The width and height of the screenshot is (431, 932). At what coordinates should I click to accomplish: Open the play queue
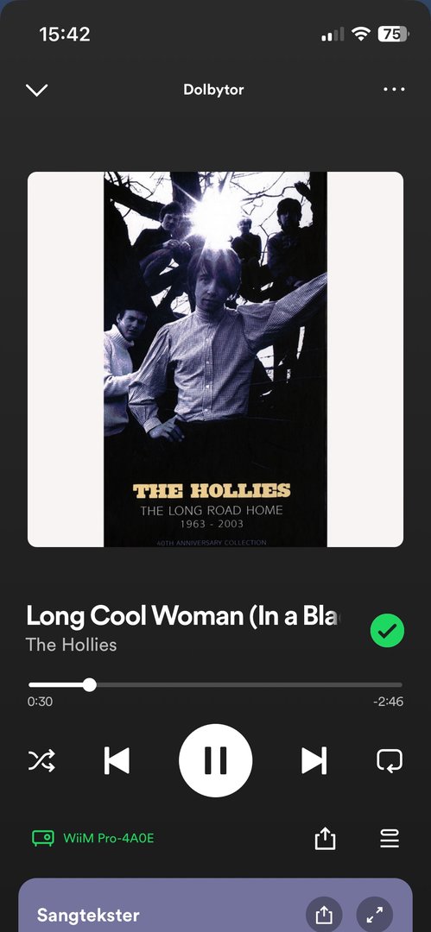(390, 839)
